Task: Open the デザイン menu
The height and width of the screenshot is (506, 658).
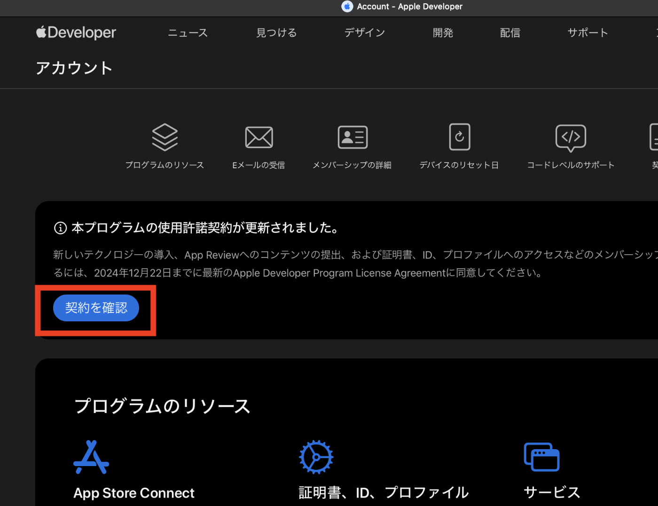Action: 365,33
